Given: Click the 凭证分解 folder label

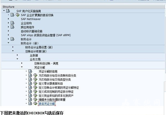Looking at the screenshot, I should click(x=40, y=67).
